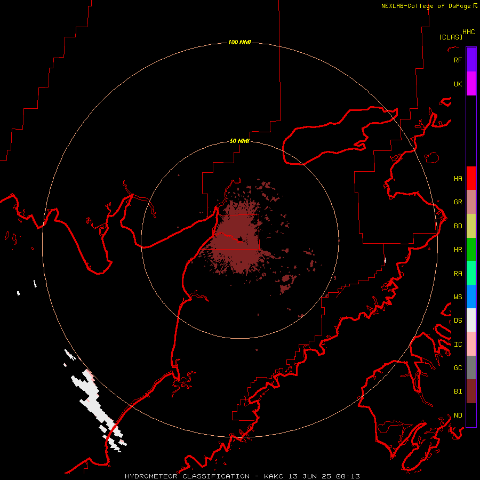Click the 'NEXLAB-College of DuPage' text
This screenshot has height=480, width=480.
[426, 6]
